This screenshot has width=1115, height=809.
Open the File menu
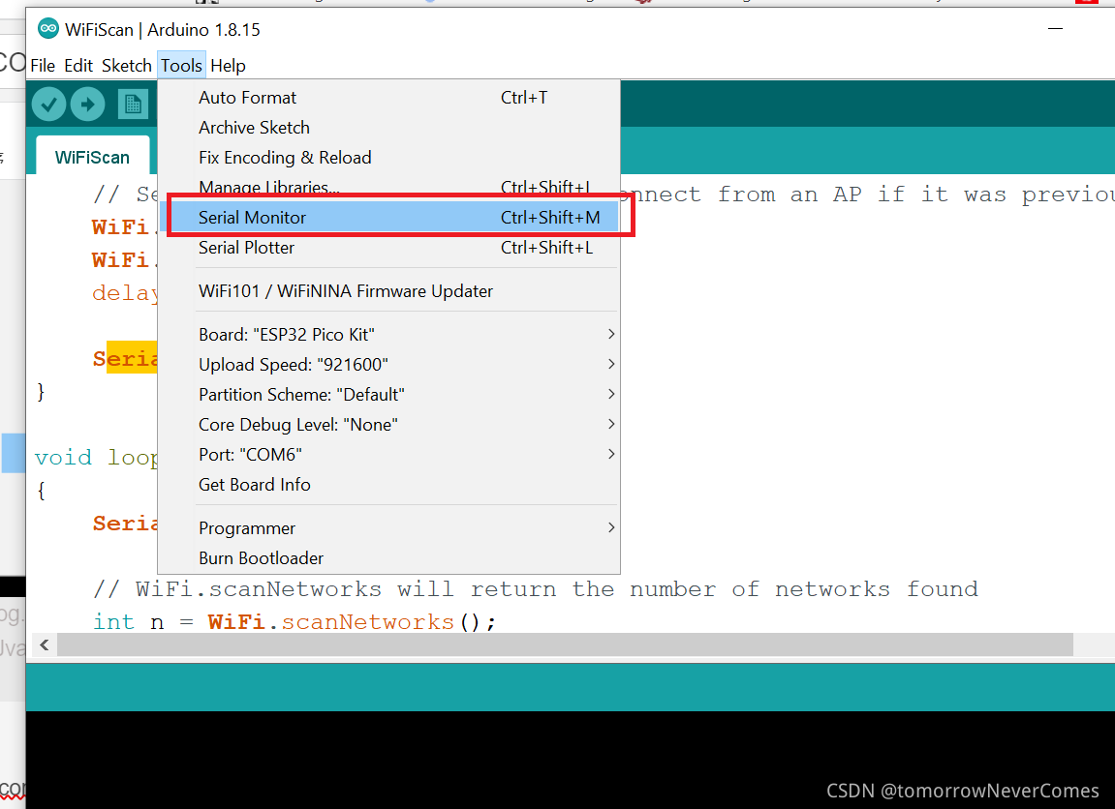click(x=43, y=66)
